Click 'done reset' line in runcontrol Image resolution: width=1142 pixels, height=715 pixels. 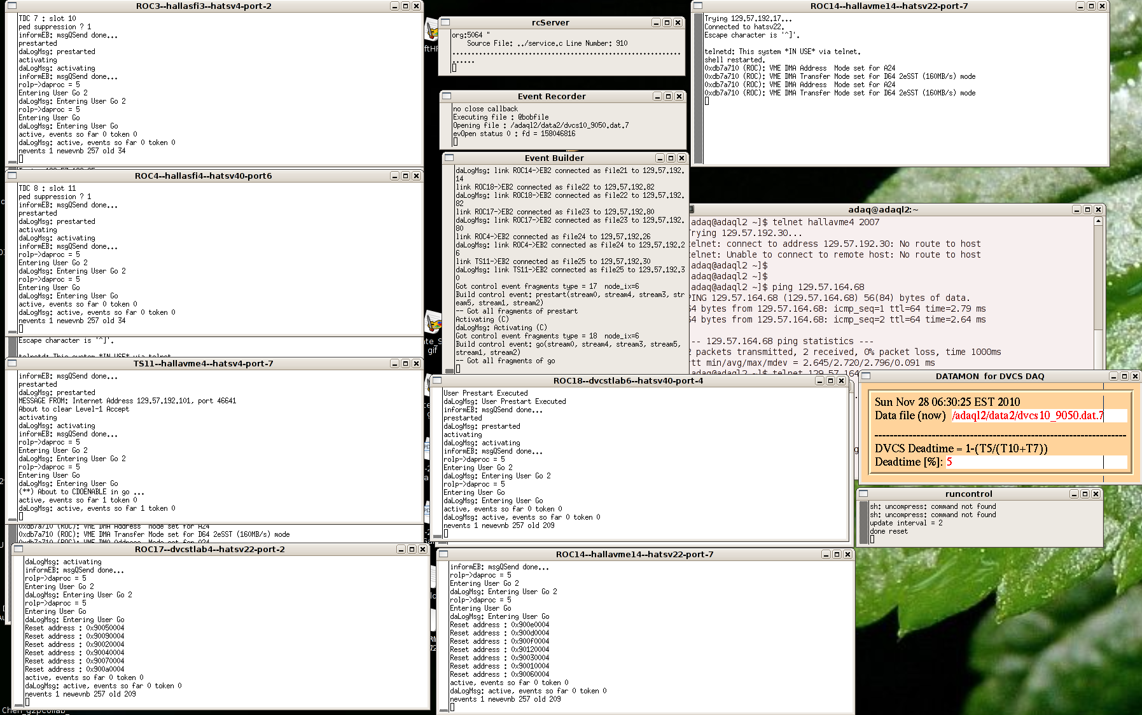click(889, 531)
